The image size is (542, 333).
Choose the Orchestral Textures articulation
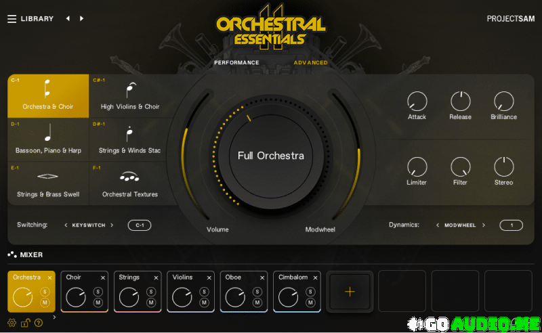130,183
